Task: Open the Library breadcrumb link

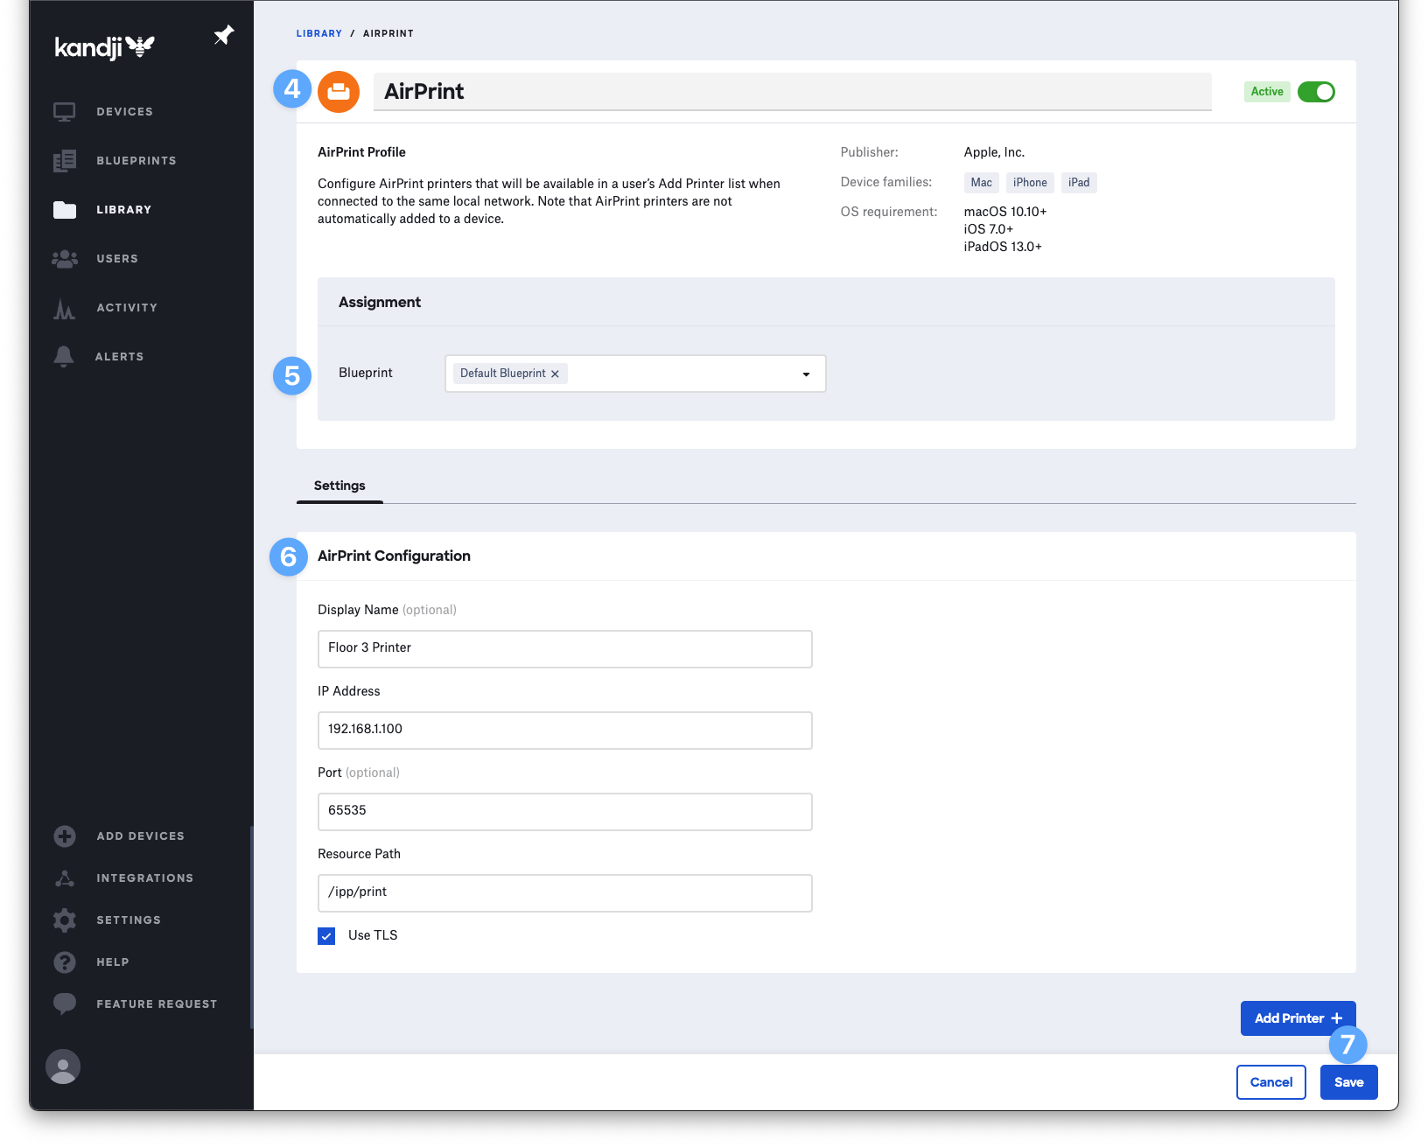Action: (x=318, y=33)
